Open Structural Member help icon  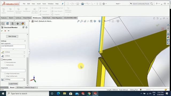(26, 27)
